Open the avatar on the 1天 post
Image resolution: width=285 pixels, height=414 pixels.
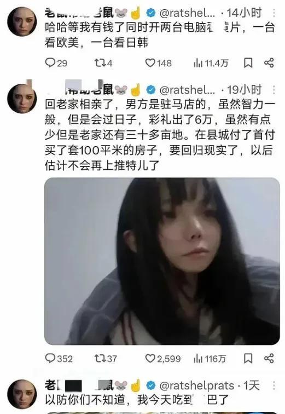pos(22,394)
